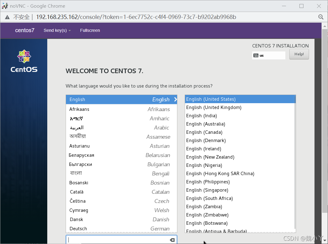Select English (Philippines) locale
This screenshot has width=328, height=244.
[x=240, y=182]
